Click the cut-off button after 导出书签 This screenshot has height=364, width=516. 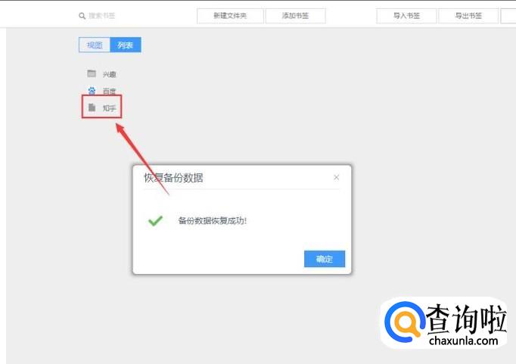point(508,16)
